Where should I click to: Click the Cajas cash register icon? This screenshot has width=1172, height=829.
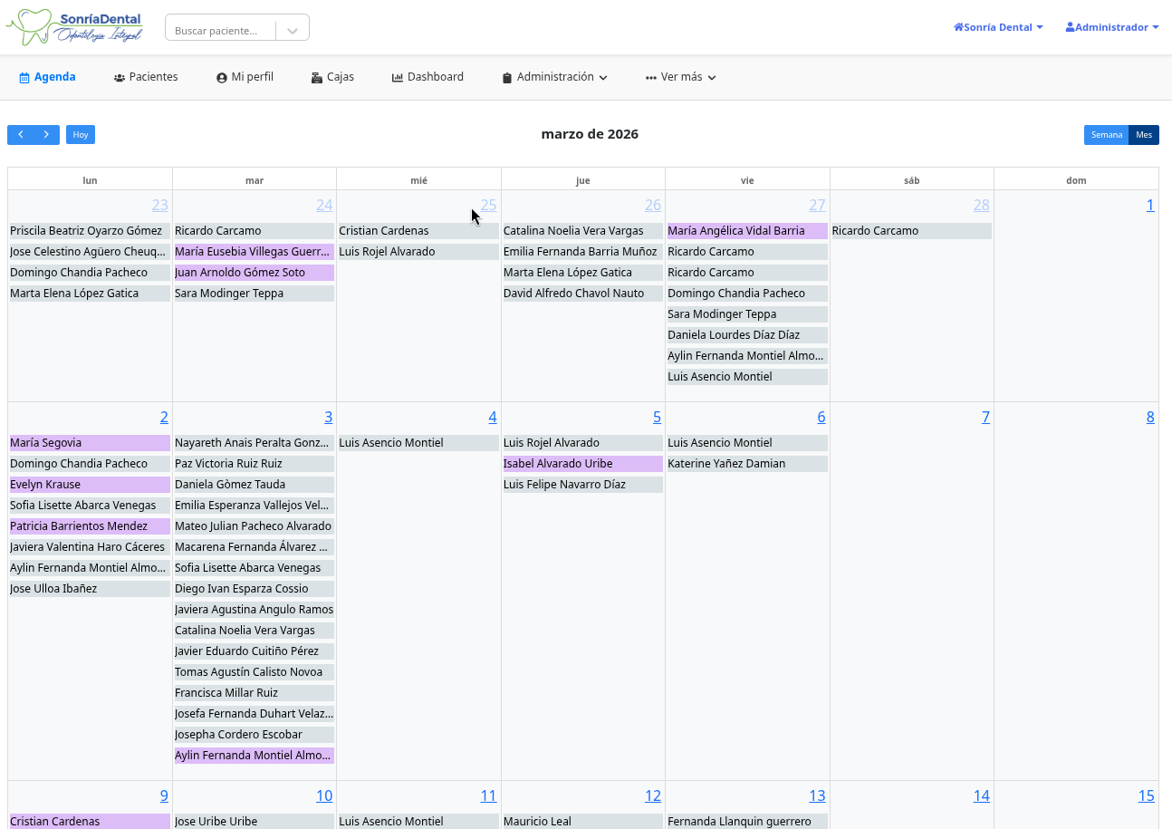[317, 78]
